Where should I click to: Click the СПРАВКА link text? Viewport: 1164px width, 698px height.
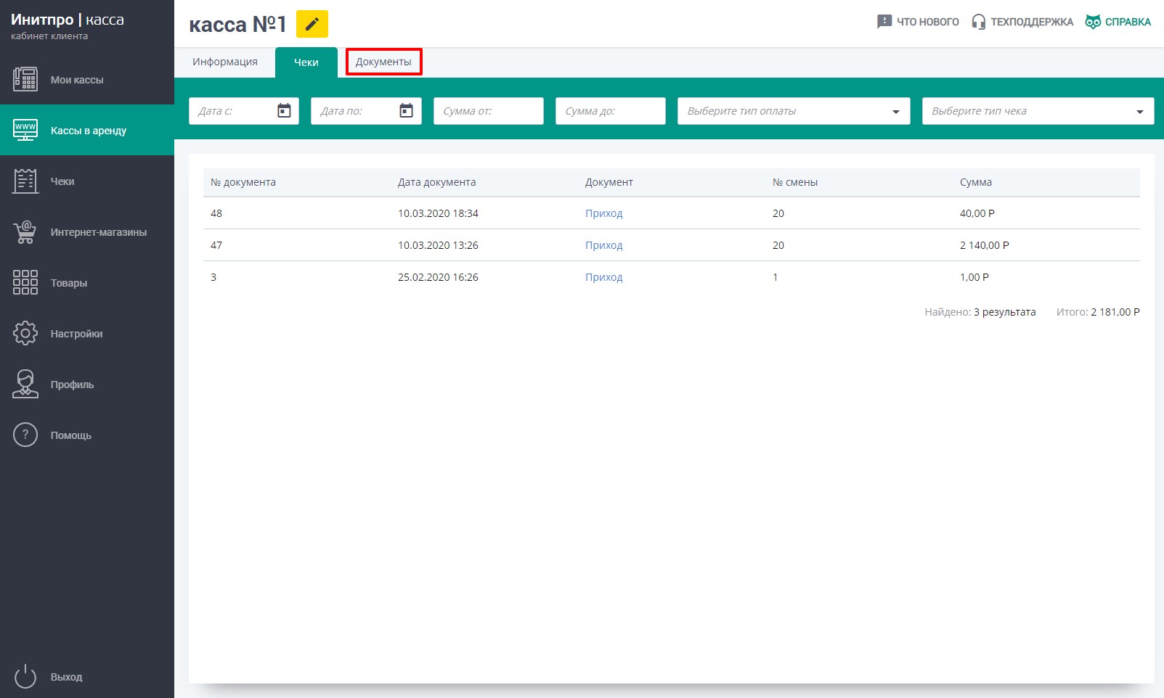pyautogui.click(x=1128, y=22)
